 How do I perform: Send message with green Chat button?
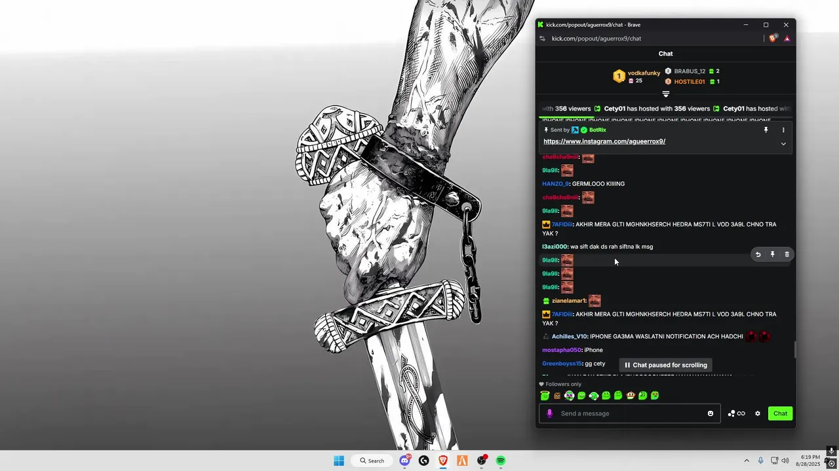click(780, 413)
